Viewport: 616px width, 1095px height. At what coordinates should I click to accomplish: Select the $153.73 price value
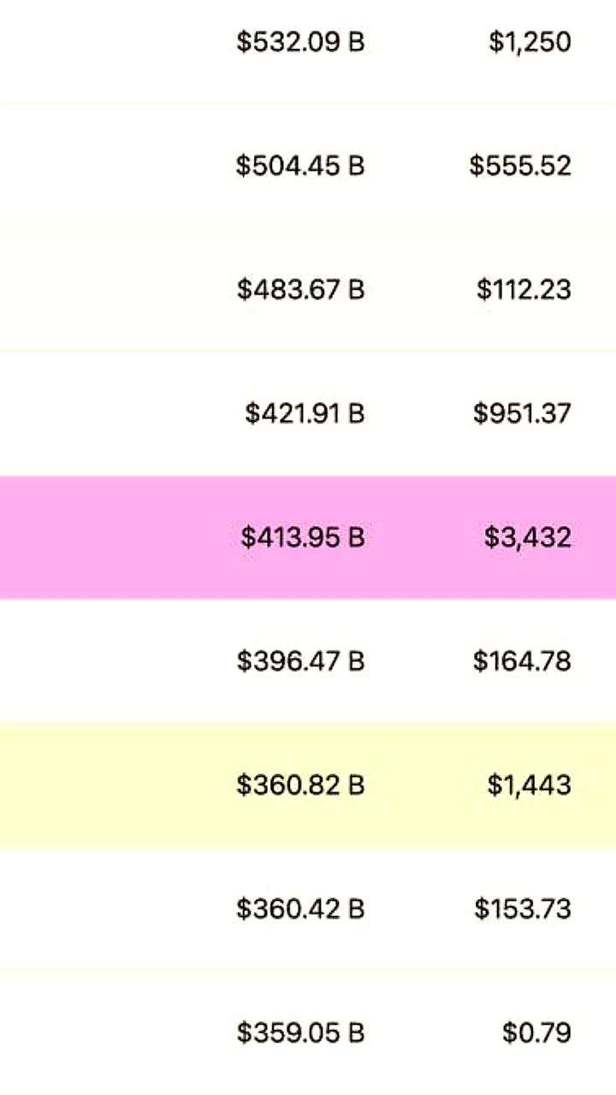523,908
